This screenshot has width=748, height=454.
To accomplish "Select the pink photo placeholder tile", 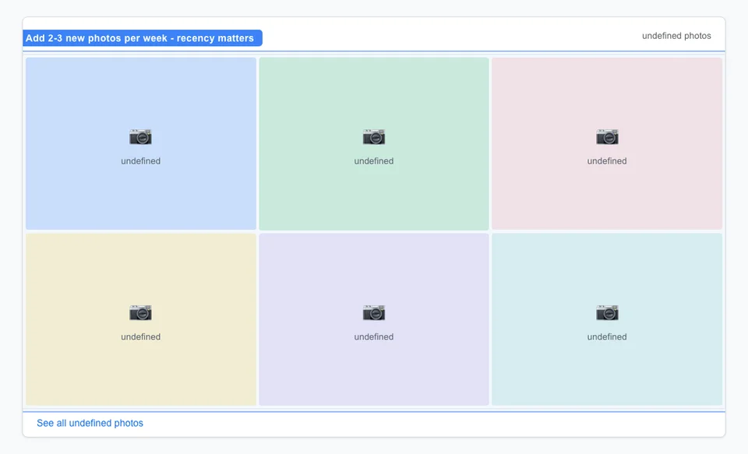I will coord(607,143).
